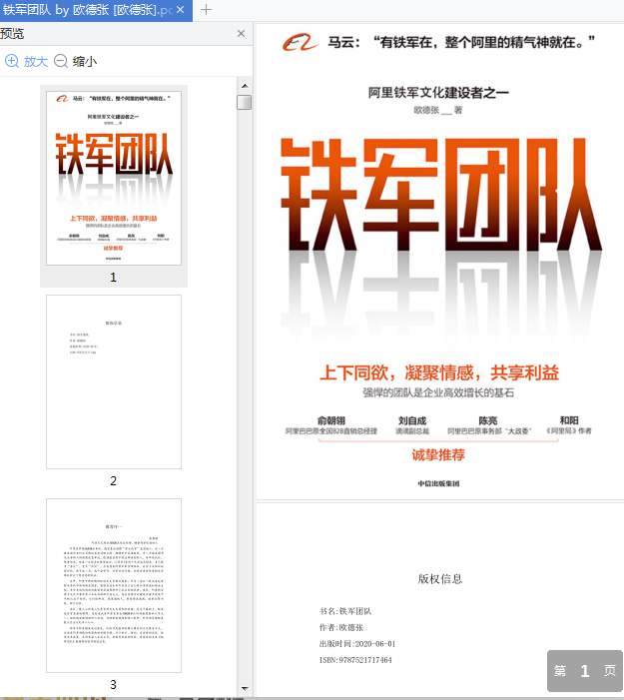Click the ISBN:9787521717464 line
This screenshot has height=700, width=624.
click(355, 660)
